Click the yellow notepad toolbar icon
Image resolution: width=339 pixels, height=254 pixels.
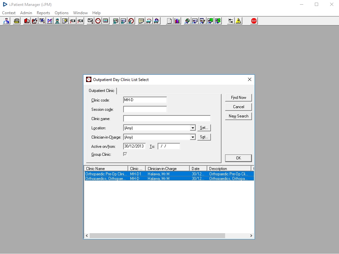pos(141,21)
